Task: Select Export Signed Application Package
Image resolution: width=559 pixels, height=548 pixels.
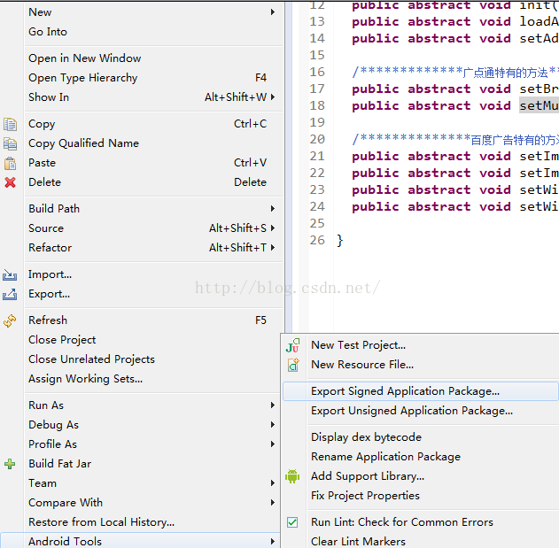Action: 405,391
